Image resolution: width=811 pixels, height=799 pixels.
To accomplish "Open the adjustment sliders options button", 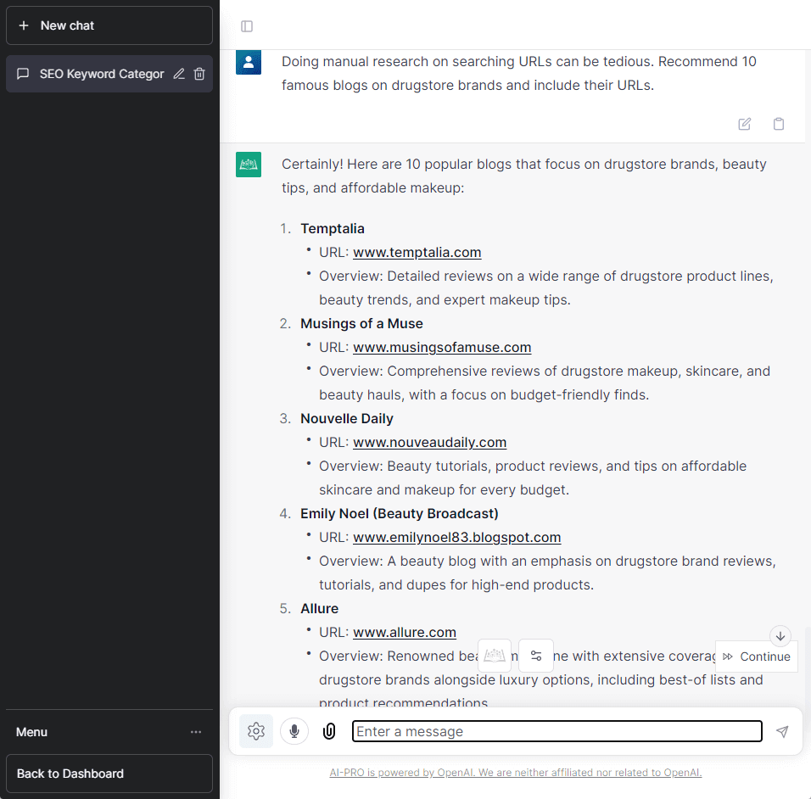I will pyautogui.click(x=536, y=656).
